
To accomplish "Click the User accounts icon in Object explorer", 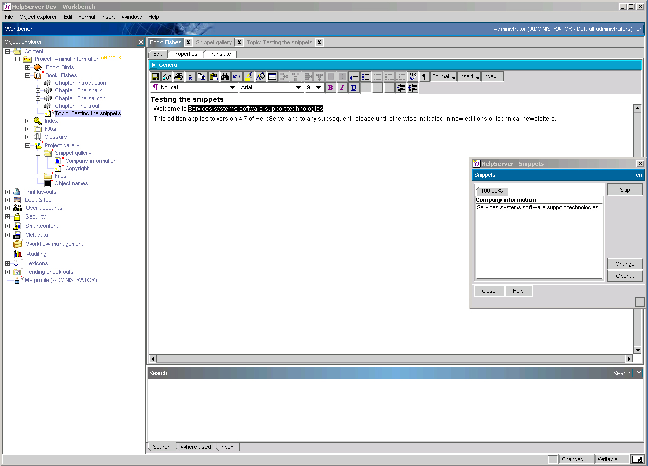I will 17,208.
